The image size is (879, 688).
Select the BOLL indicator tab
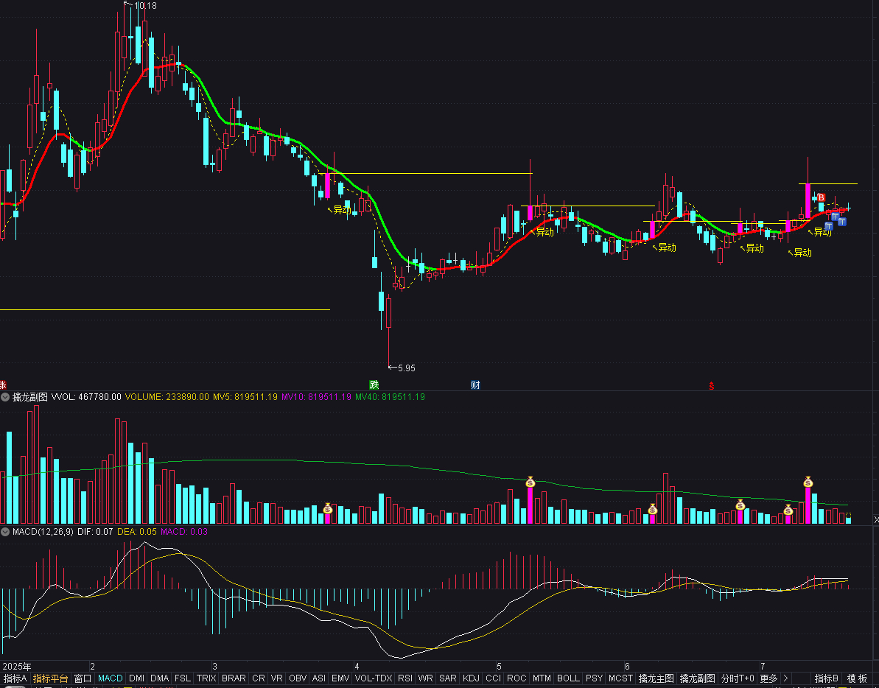tap(568, 678)
